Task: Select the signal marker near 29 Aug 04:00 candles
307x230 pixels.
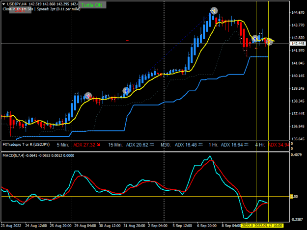Action: point(88,96)
